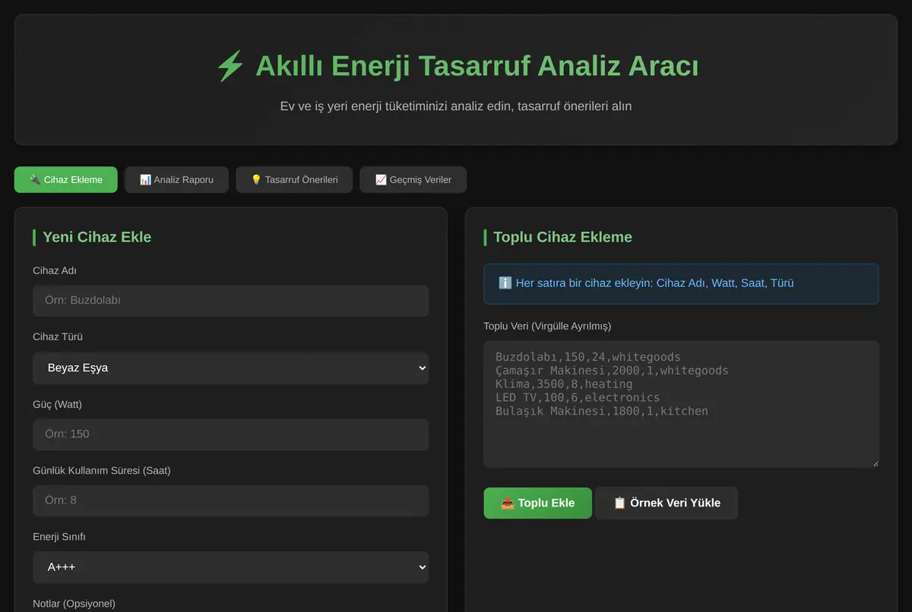Click the "Notlar (Opsiyonel)" label
The image size is (912, 612).
click(74, 604)
